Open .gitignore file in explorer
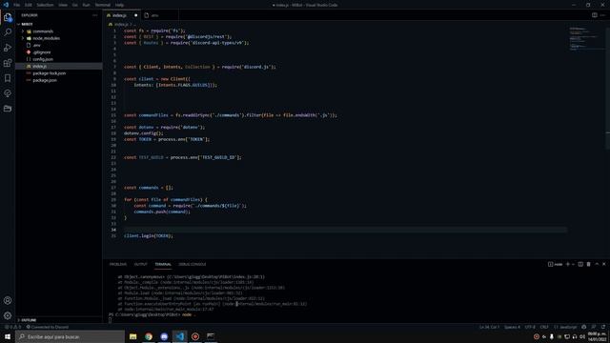The image size is (610, 343). [x=42, y=52]
